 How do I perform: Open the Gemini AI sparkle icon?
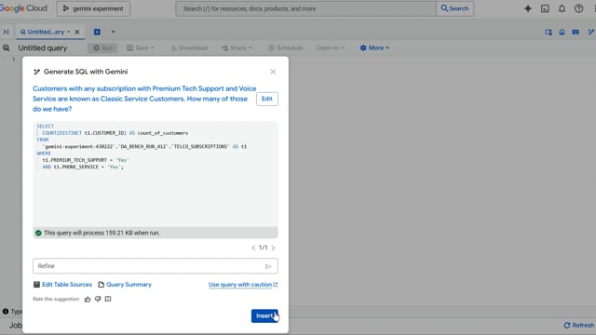(528, 8)
